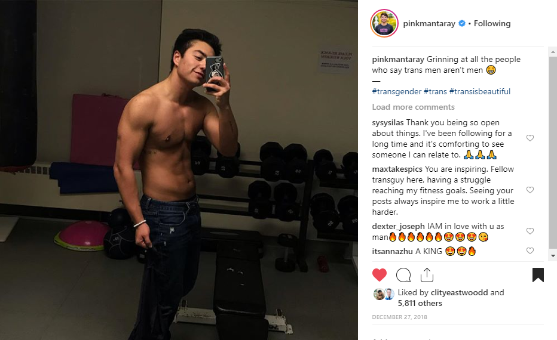Expand Load more comments
The height and width of the screenshot is (340, 557).
(x=413, y=107)
